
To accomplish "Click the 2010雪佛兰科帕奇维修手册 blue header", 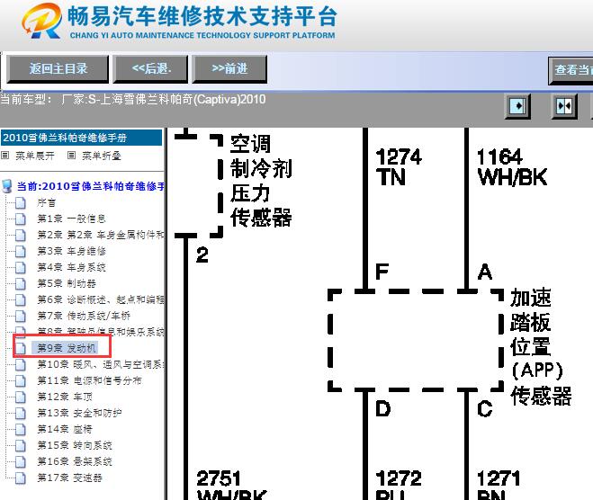I will pos(81,138).
